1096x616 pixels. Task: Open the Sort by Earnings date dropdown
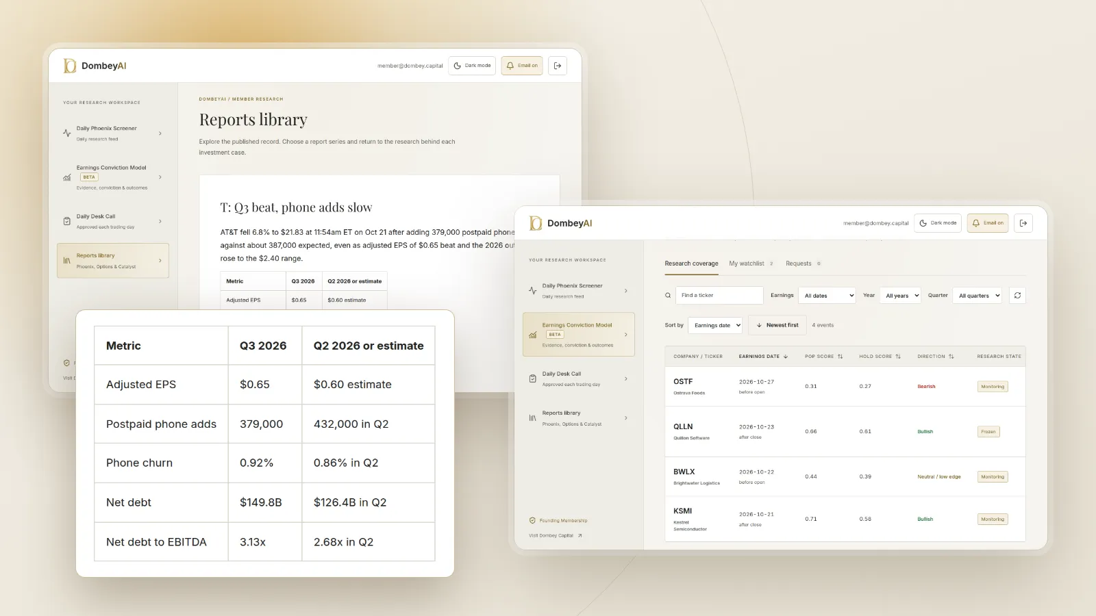coord(716,325)
